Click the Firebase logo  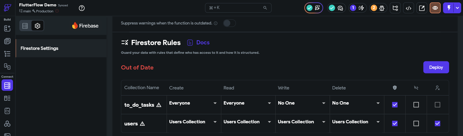(85, 26)
